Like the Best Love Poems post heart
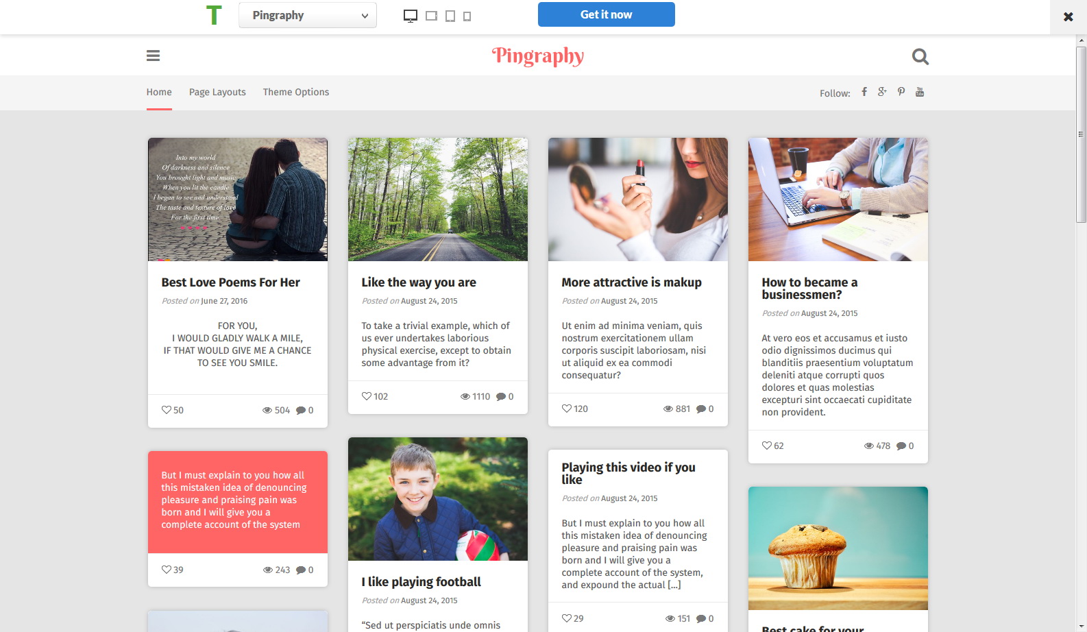The image size is (1087, 632). pos(166,410)
